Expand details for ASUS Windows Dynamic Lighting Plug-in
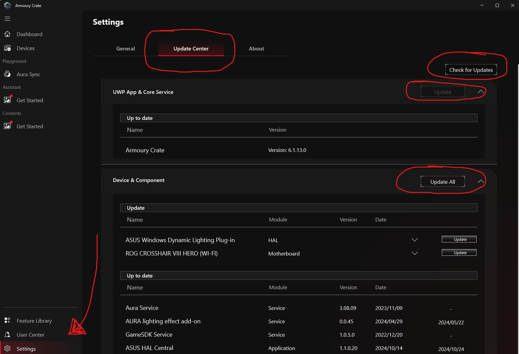 [415, 240]
